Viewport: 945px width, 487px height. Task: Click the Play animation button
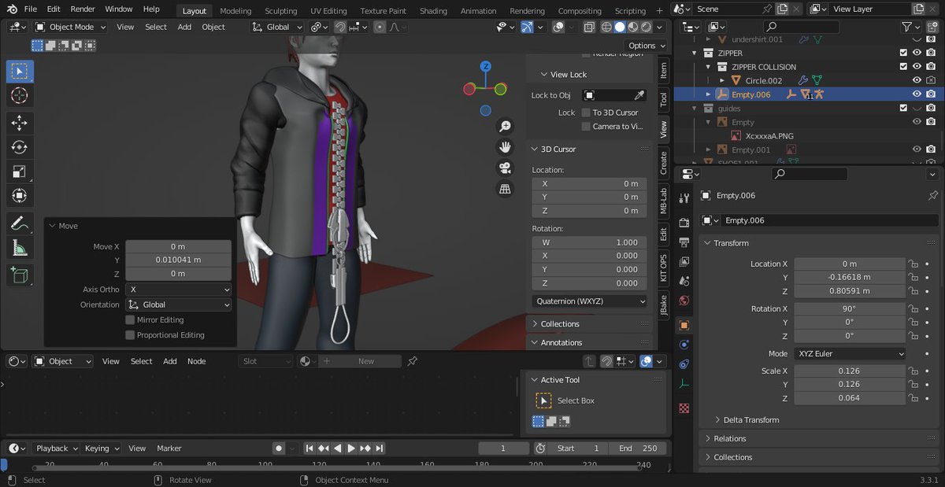coord(351,448)
